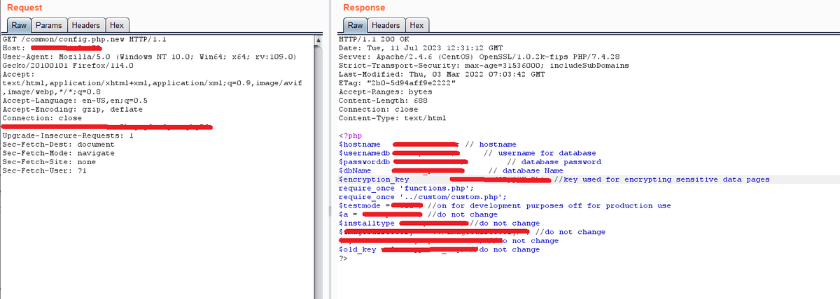The image size is (840, 299).
Task: Click the Request panel heading
Action: click(24, 8)
